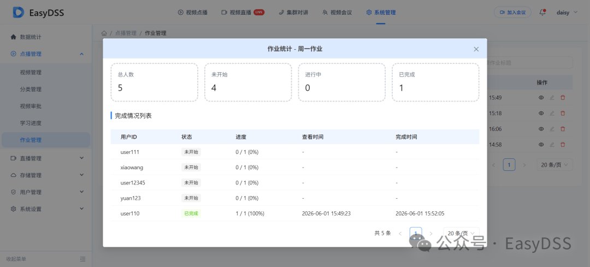View the assignment in the 15:49 row
590x267 pixels.
541,97
